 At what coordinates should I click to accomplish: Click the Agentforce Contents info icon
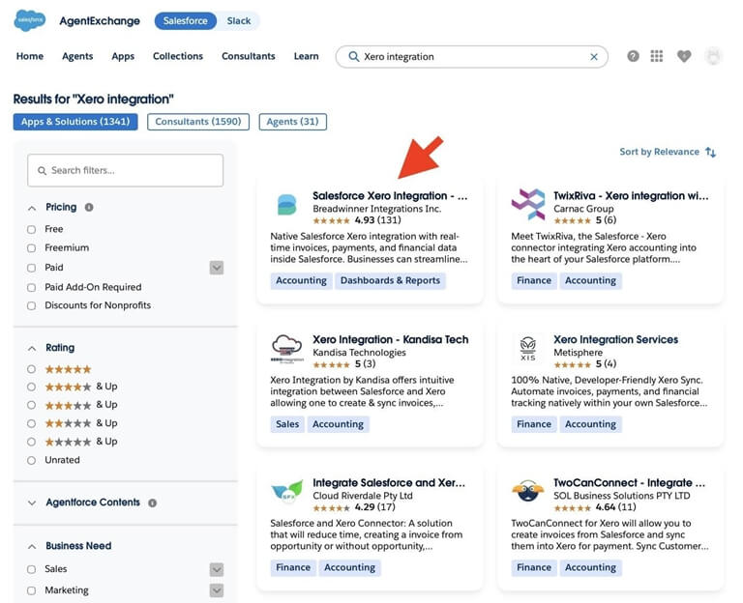pyautogui.click(x=152, y=502)
